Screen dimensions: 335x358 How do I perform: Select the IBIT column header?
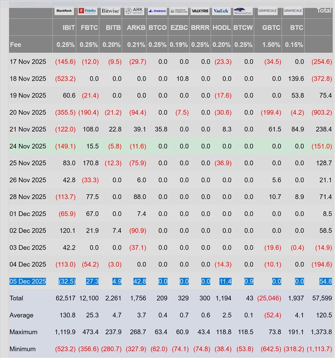(69, 28)
